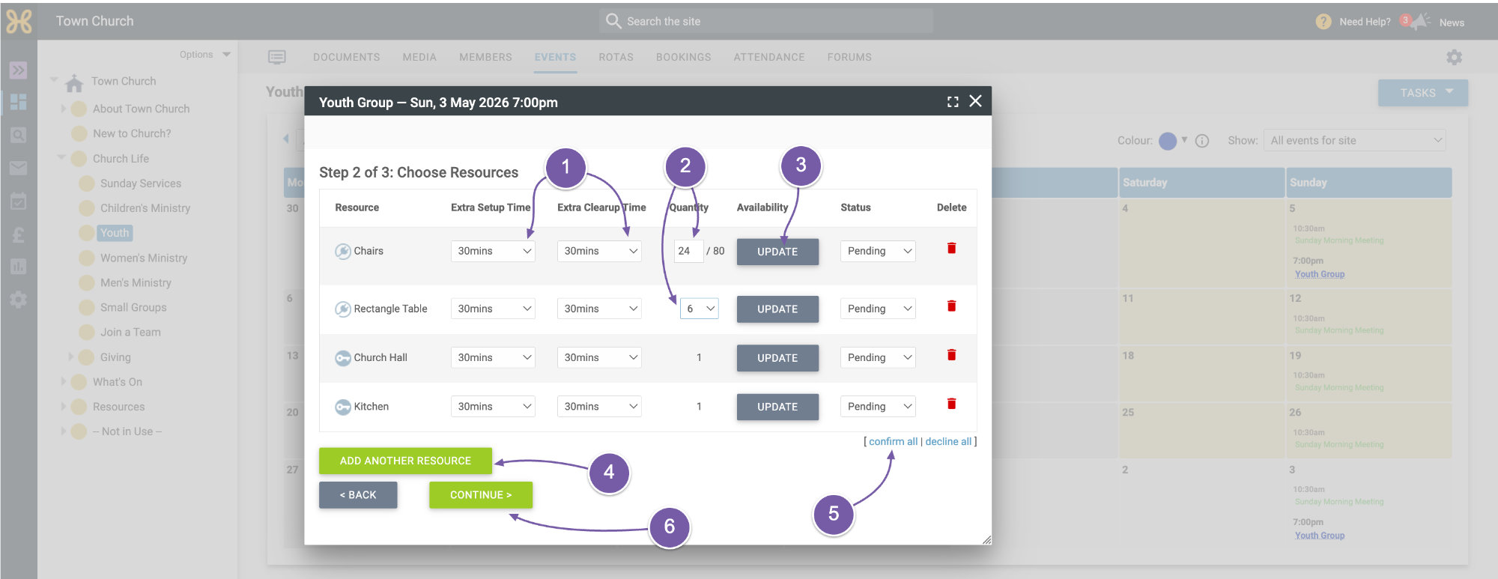Open Chairs Status dropdown
This screenshot has height=579, width=1498.
tap(878, 251)
